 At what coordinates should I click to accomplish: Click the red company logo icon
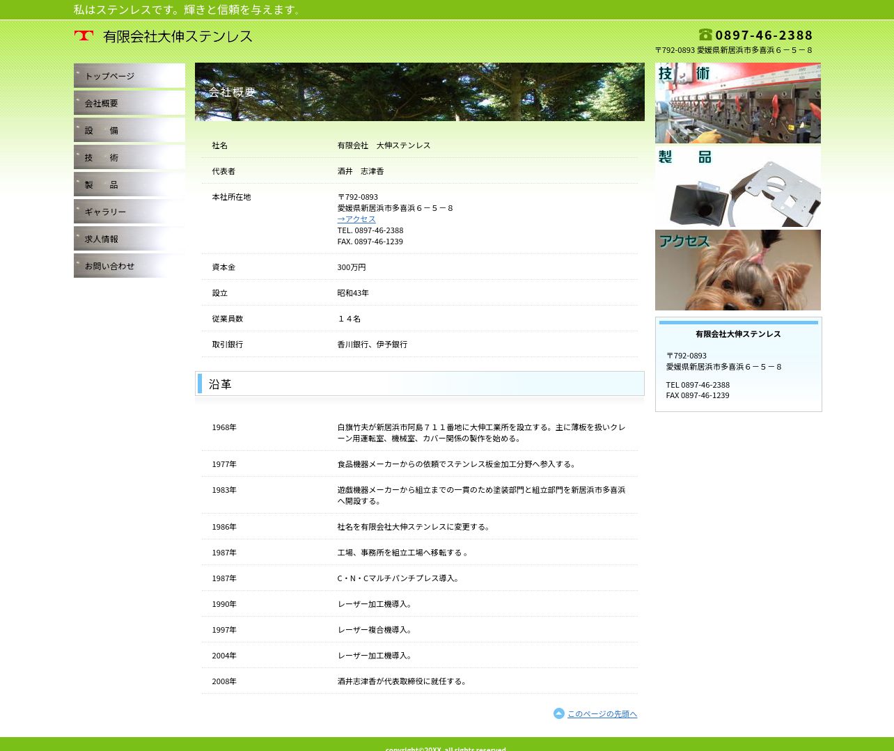click(x=84, y=35)
